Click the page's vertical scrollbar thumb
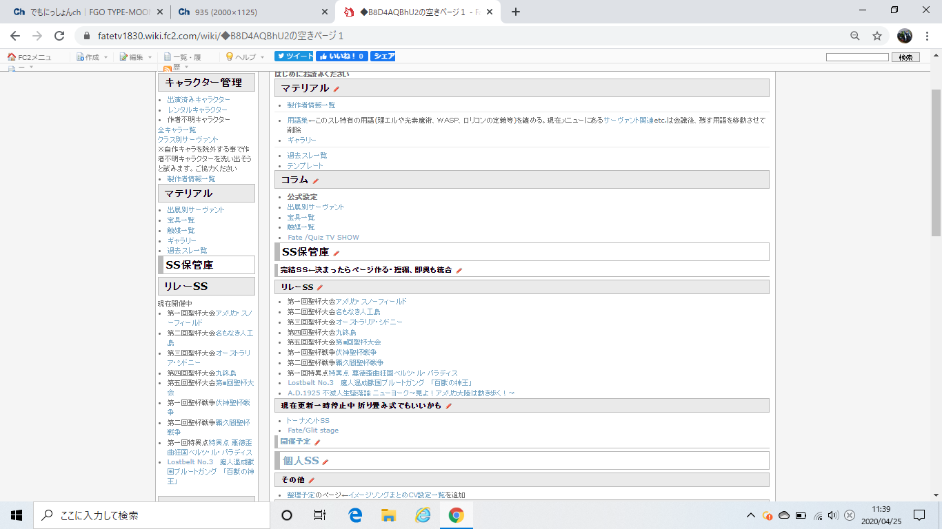The width and height of the screenshot is (942, 529). tap(936, 162)
